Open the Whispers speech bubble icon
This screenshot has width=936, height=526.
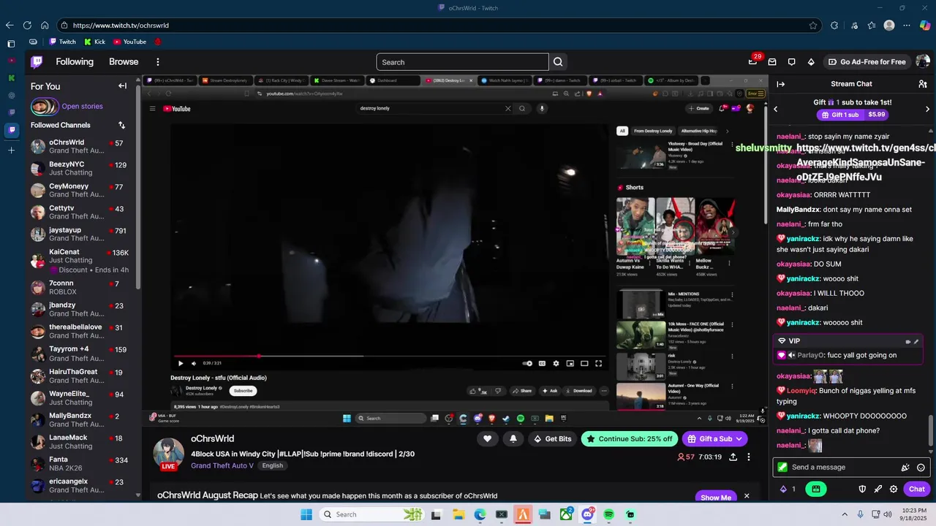(791, 62)
